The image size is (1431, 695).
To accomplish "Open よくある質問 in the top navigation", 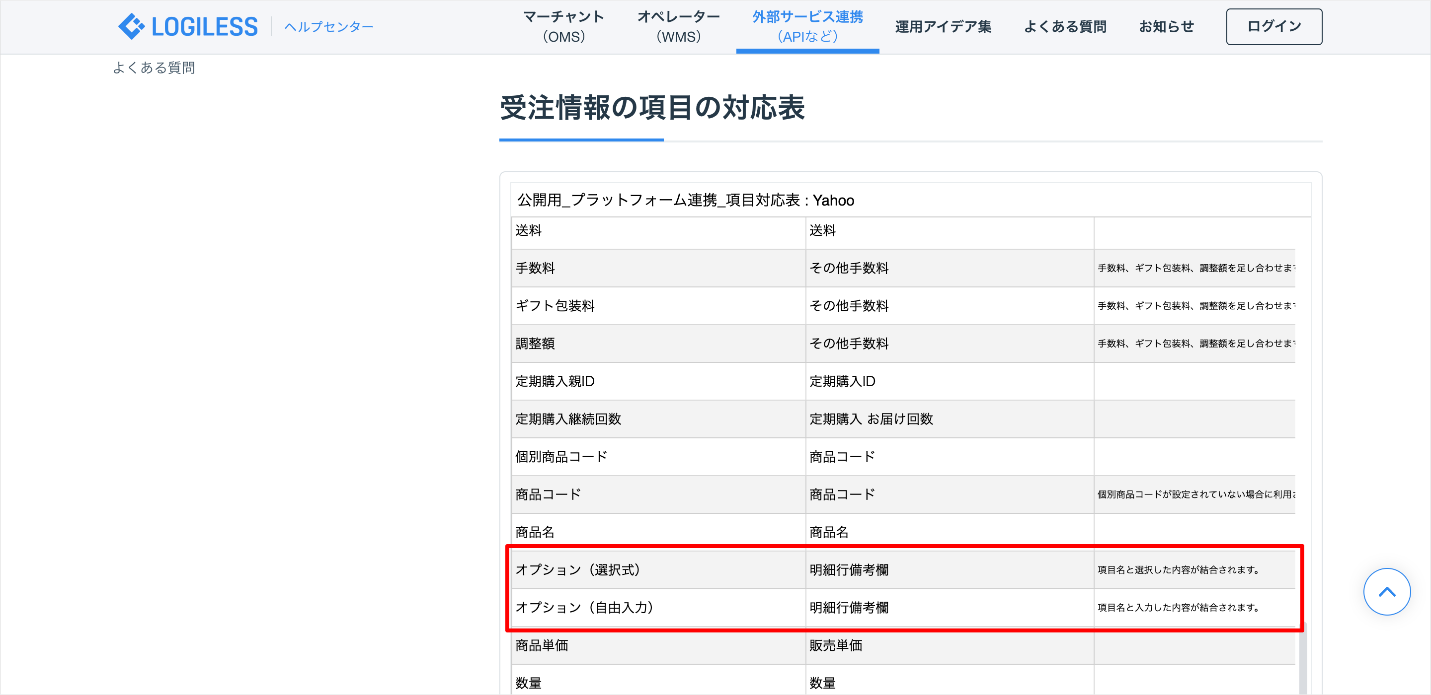I will point(1064,27).
